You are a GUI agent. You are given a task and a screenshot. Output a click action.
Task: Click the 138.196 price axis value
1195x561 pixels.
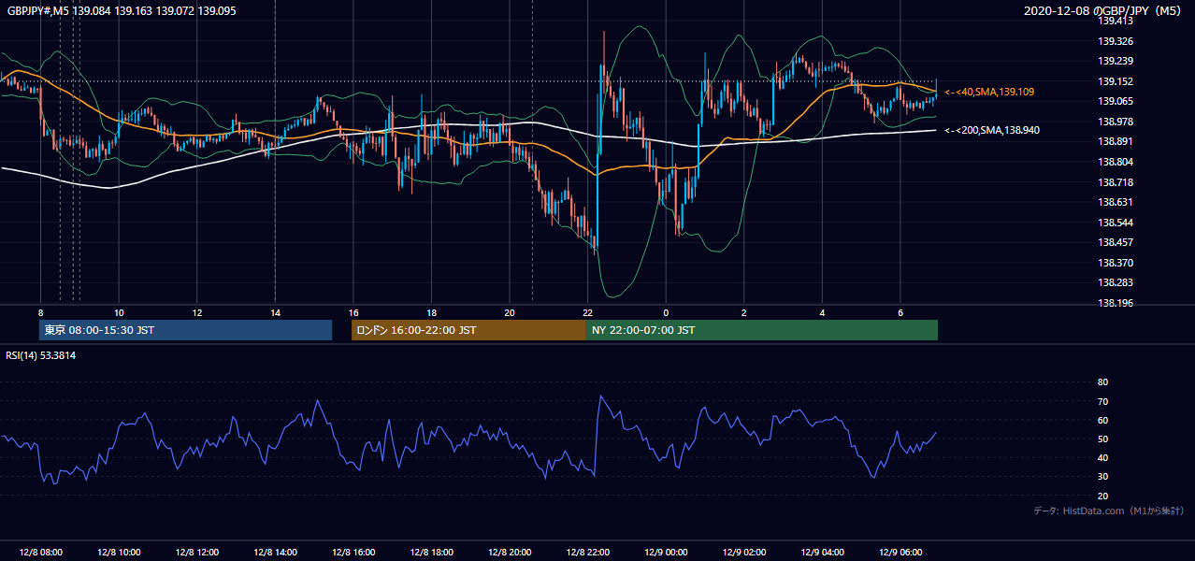1116,303
